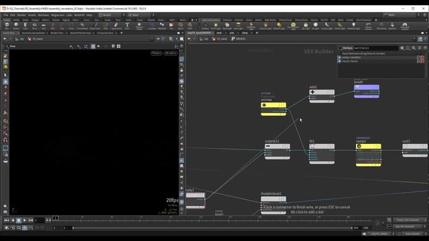Open the File menu
The height and width of the screenshot is (241, 429).
[x=6, y=15]
